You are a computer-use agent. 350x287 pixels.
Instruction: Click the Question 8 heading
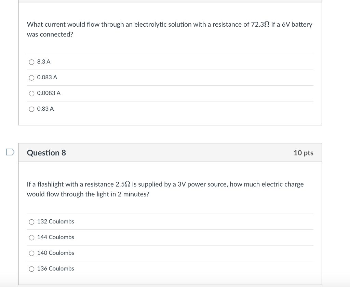coord(46,153)
